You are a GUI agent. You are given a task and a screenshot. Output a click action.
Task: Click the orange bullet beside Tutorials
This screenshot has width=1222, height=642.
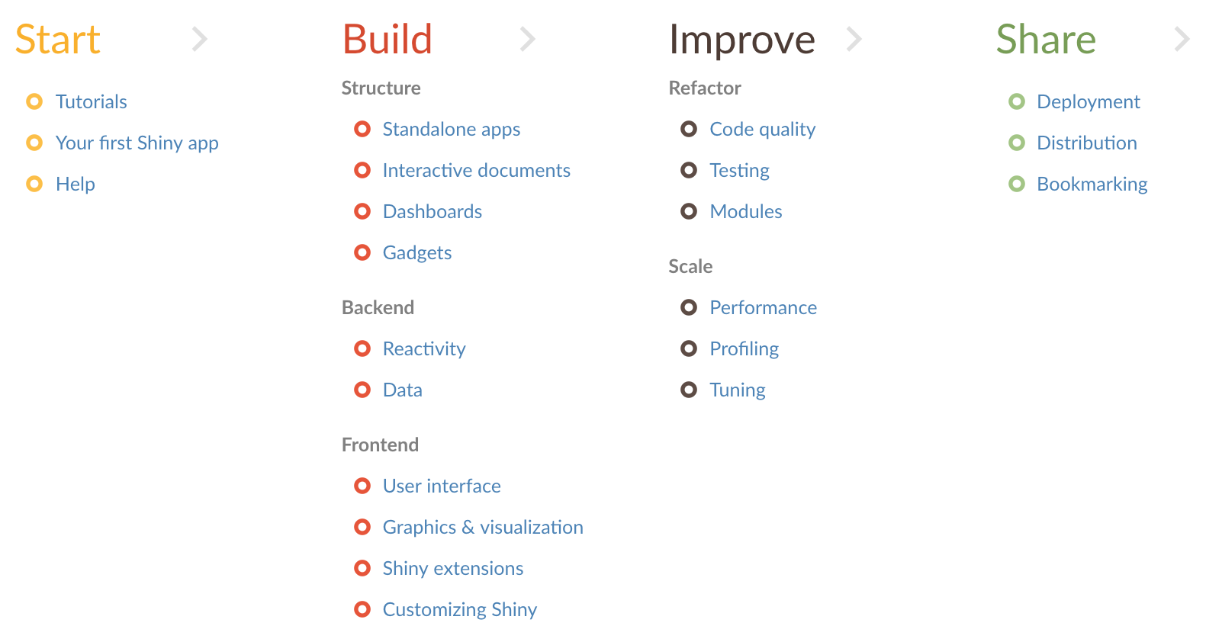[34, 101]
